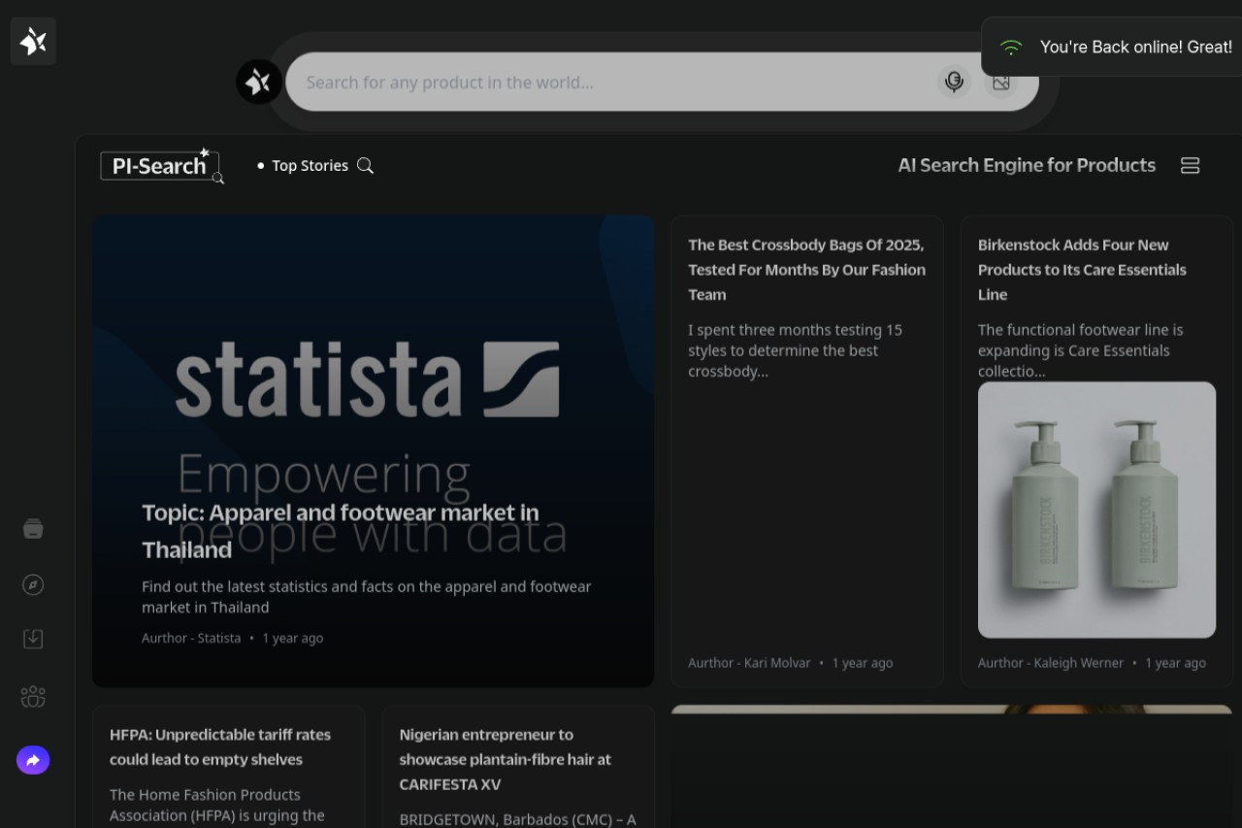
Task: Open the HFPA tariff rates article
Action: 220,746
